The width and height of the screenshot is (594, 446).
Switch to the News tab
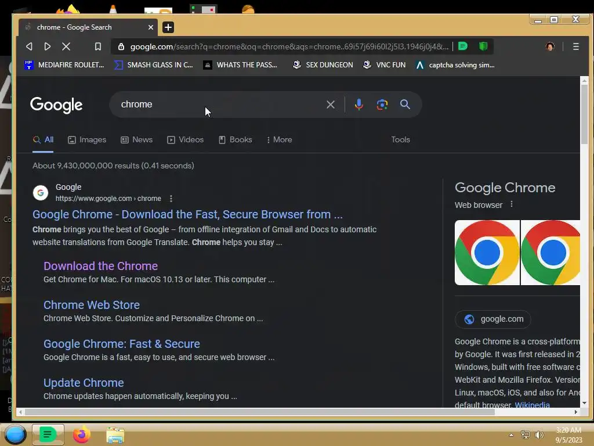coord(137,139)
